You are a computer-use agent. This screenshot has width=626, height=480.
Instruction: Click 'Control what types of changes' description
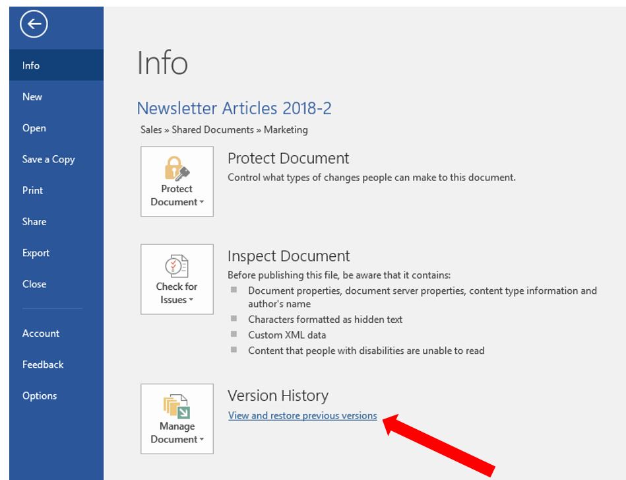tap(371, 178)
